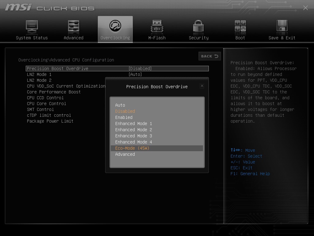The height and width of the screenshot is (236, 314).
Task: Select SMT Control setting
Action: [x=40, y=109]
